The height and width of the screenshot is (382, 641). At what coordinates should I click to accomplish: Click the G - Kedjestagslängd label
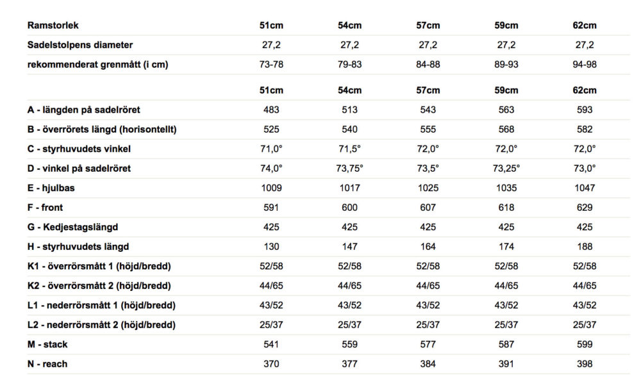point(72,227)
